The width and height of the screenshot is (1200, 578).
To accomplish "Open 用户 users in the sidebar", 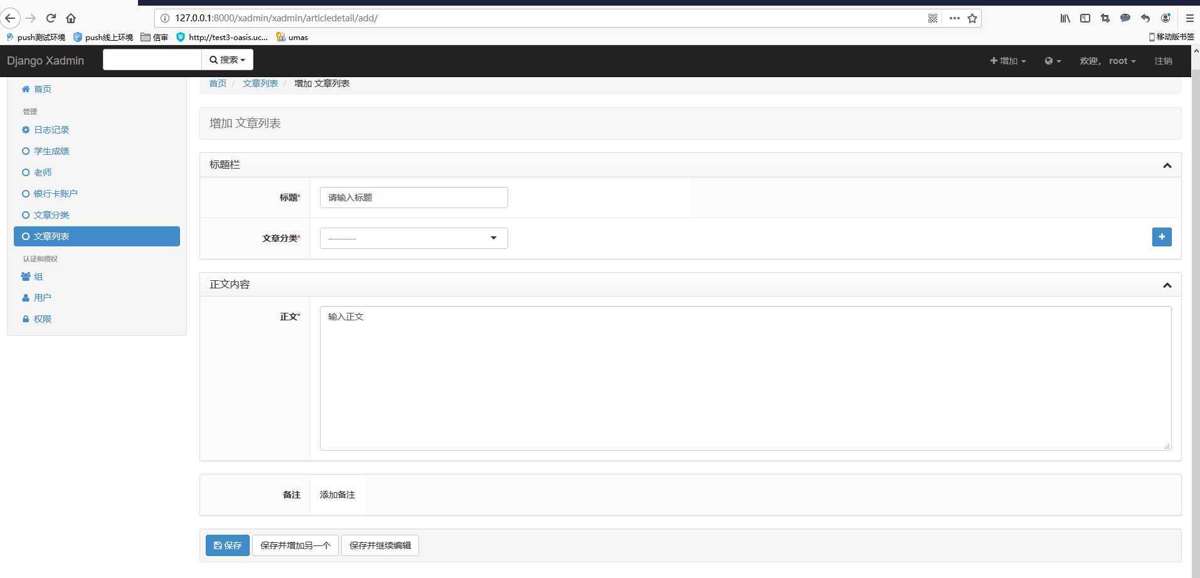I will (97, 298).
